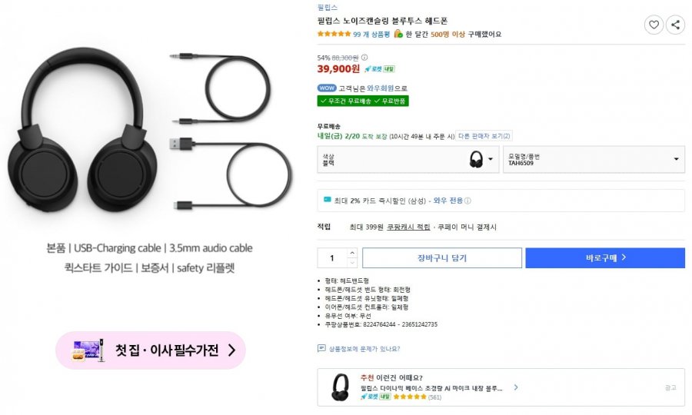Click the five-star rating icons under title
The height and width of the screenshot is (415, 692).
point(334,34)
